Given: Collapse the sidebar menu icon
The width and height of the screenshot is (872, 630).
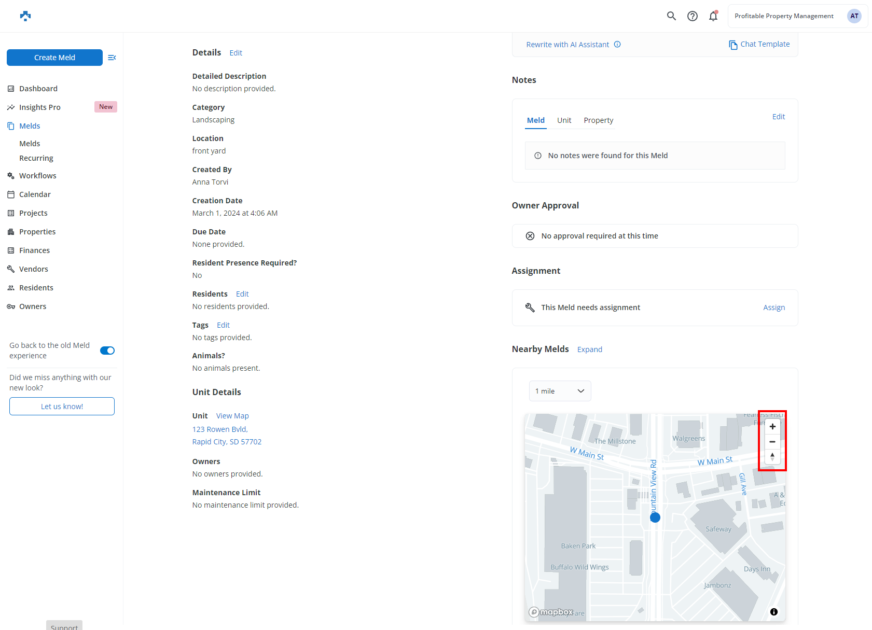Looking at the screenshot, I should pyautogui.click(x=112, y=58).
